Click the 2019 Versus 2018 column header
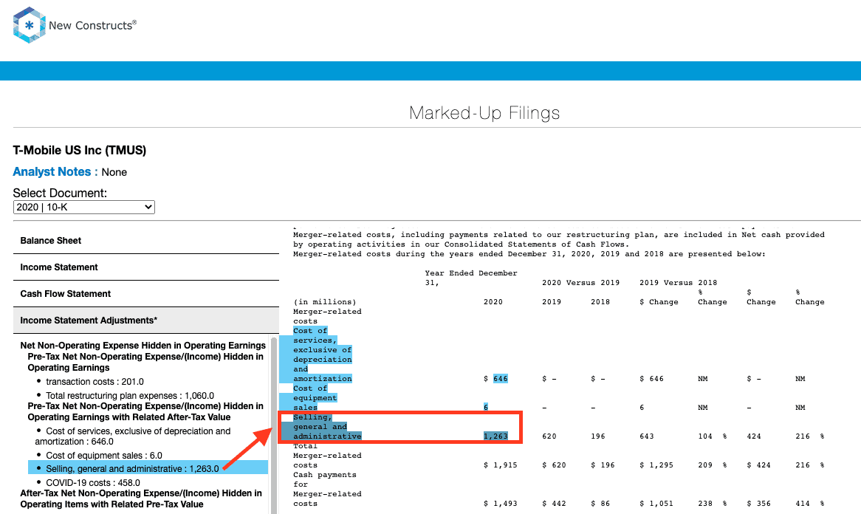Screen dimensions: 861x514 (x=678, y=283)
